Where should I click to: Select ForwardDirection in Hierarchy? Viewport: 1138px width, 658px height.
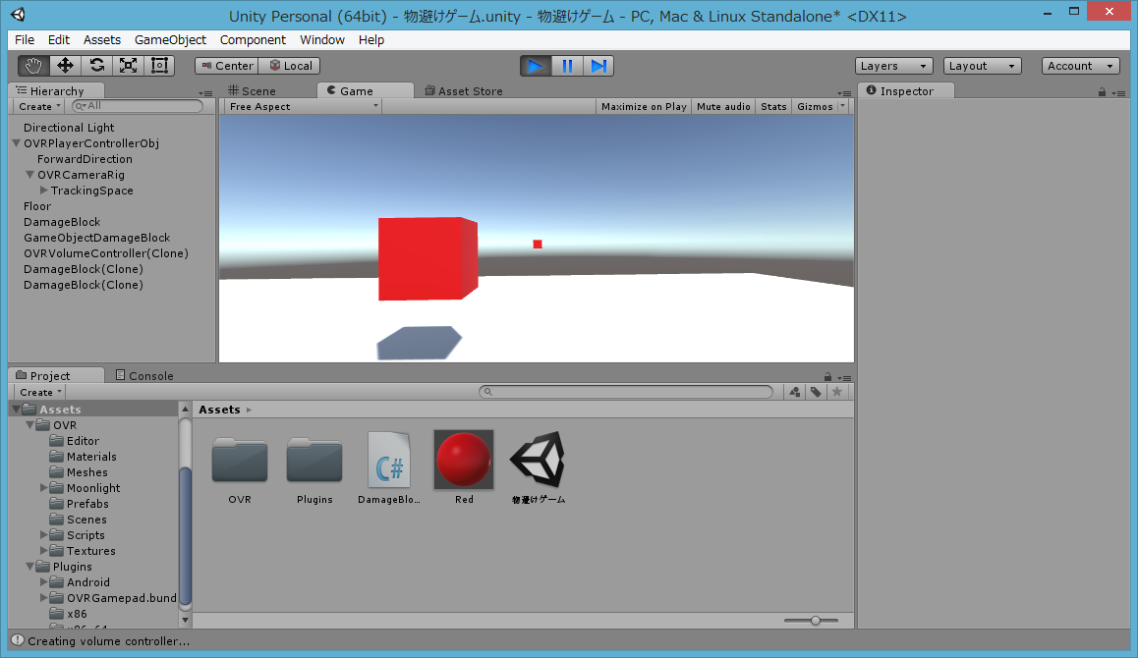coord(85,159)
